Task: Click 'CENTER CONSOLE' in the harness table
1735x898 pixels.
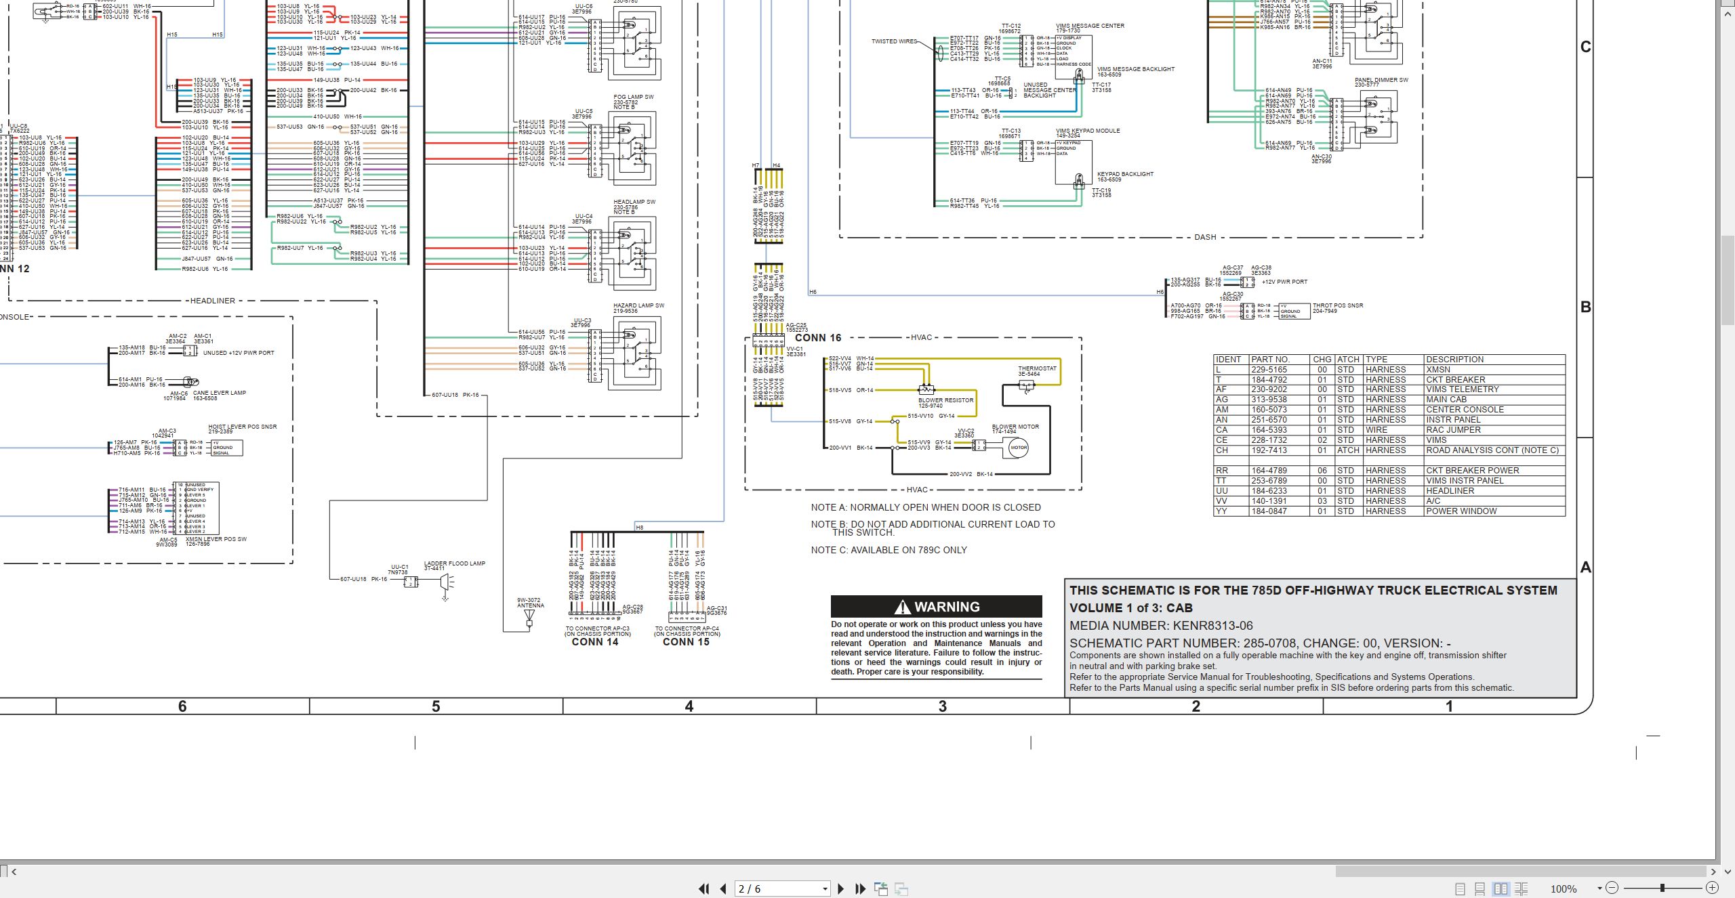Action: click(x=1465, y=410)
